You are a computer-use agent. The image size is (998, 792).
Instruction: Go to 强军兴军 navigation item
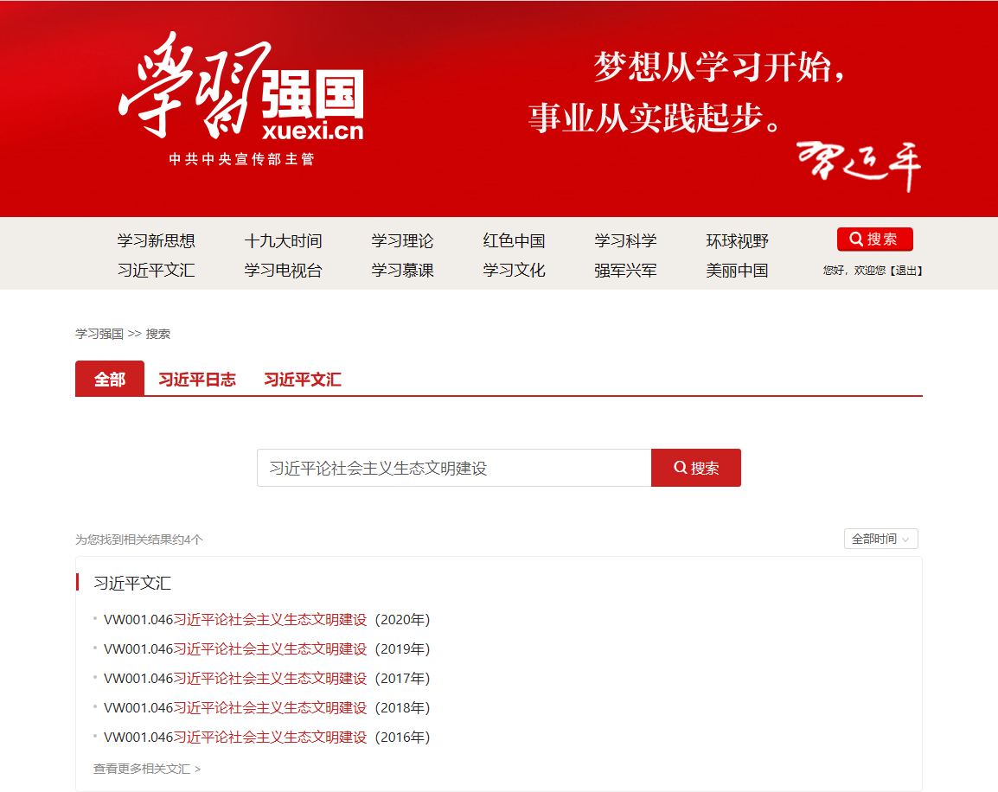(625, 271)
